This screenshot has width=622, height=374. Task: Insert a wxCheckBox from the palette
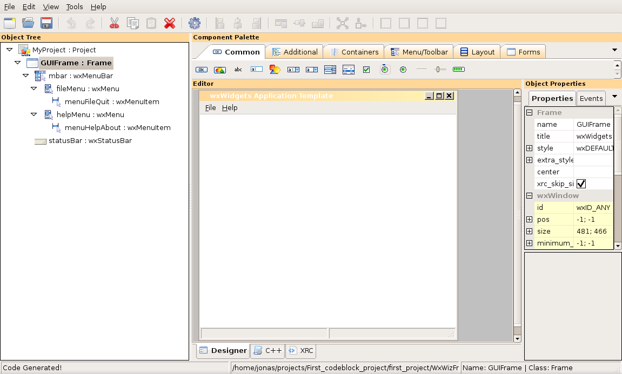366,69
